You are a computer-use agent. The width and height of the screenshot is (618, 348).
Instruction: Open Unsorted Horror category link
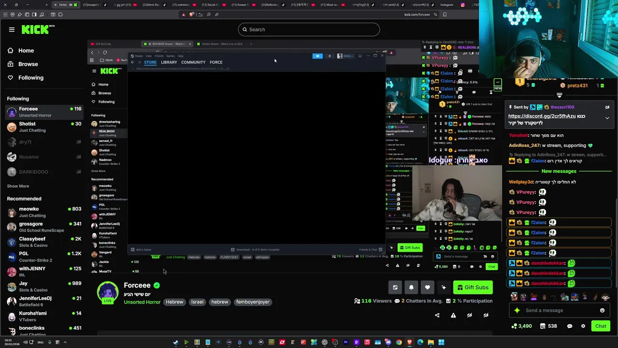click(x=142, y=302)
